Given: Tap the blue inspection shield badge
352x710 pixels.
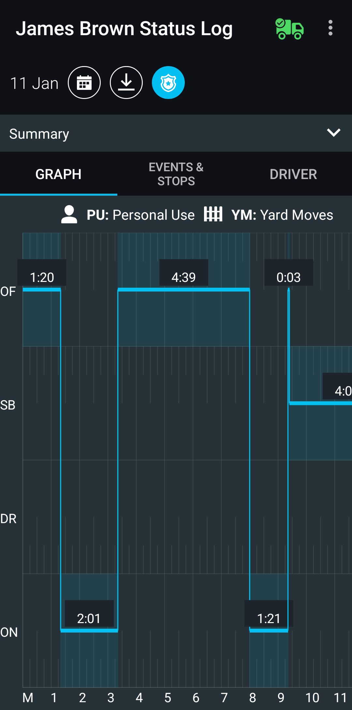Looking at the screenshot, I should coord(168,83).
